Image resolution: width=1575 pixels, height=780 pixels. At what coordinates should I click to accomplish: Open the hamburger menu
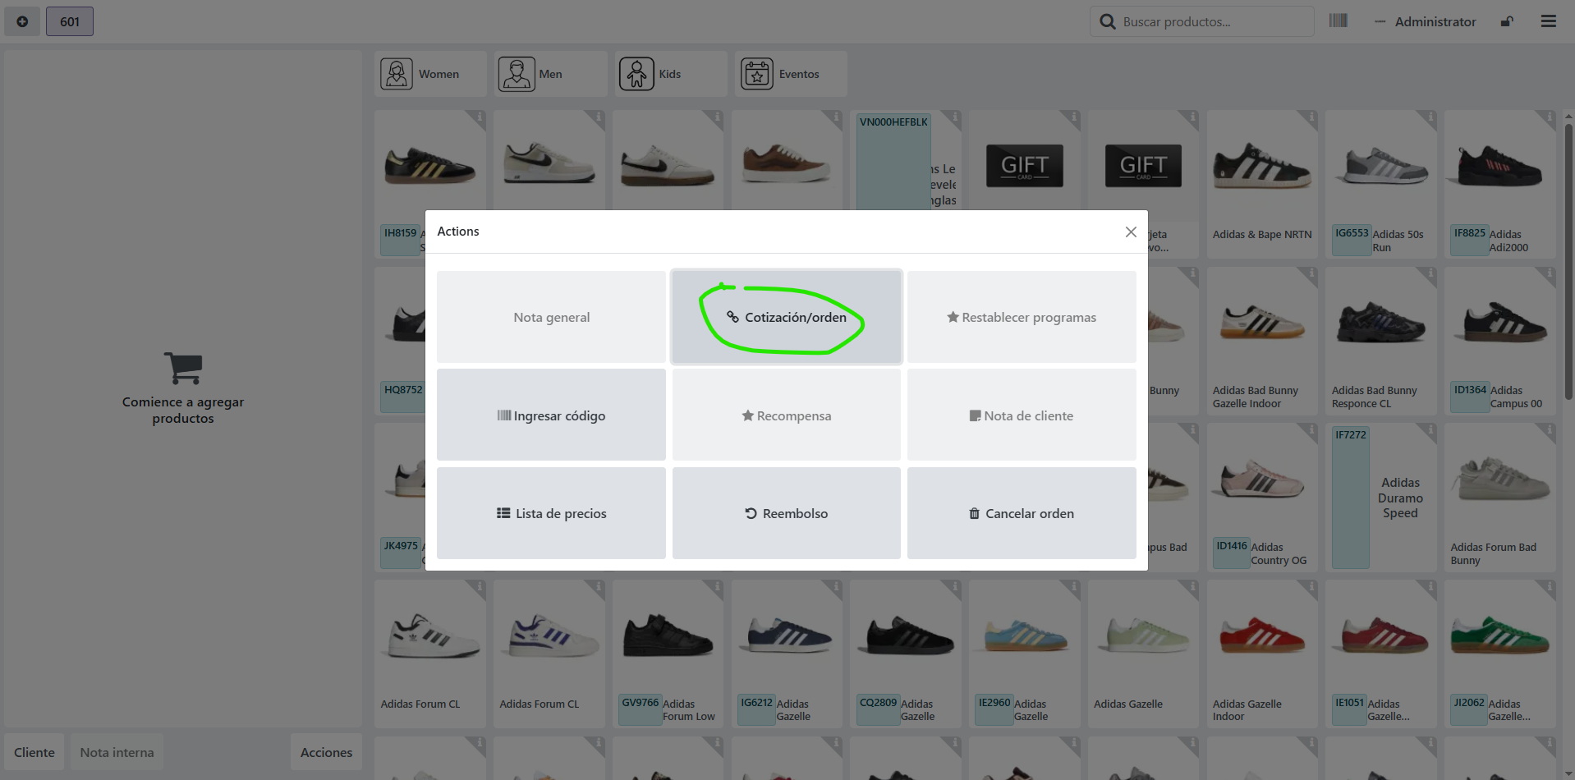1549,21
